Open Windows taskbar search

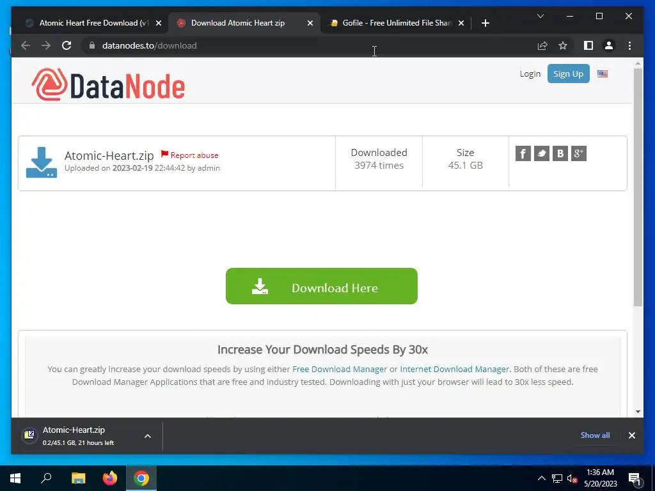(46, 478)
